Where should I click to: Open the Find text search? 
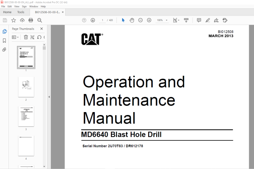39,20
